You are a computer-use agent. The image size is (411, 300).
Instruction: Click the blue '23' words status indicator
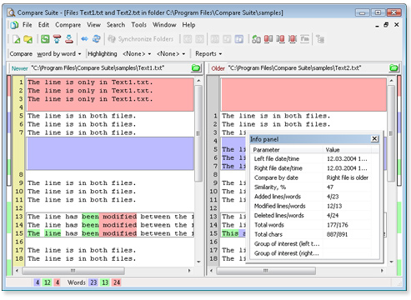pyautogui.click(x=93, y=282)
